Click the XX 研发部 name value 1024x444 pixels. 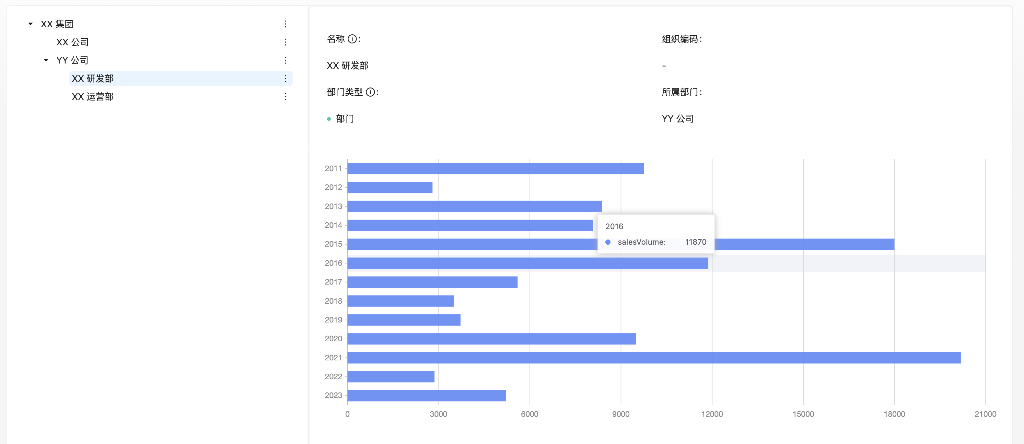click(347, 65)
